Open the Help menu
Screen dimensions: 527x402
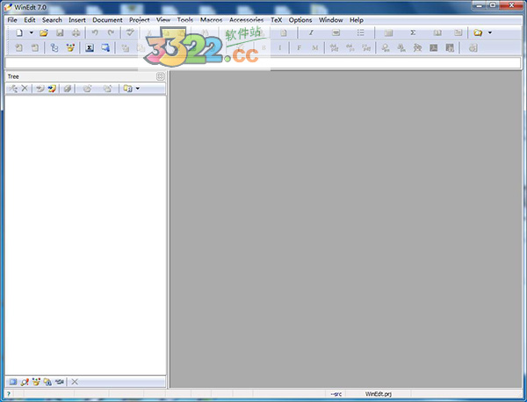[357, 20]
